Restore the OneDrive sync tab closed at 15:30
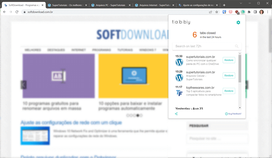Screen dimensions: 272x158 [229, 60]
